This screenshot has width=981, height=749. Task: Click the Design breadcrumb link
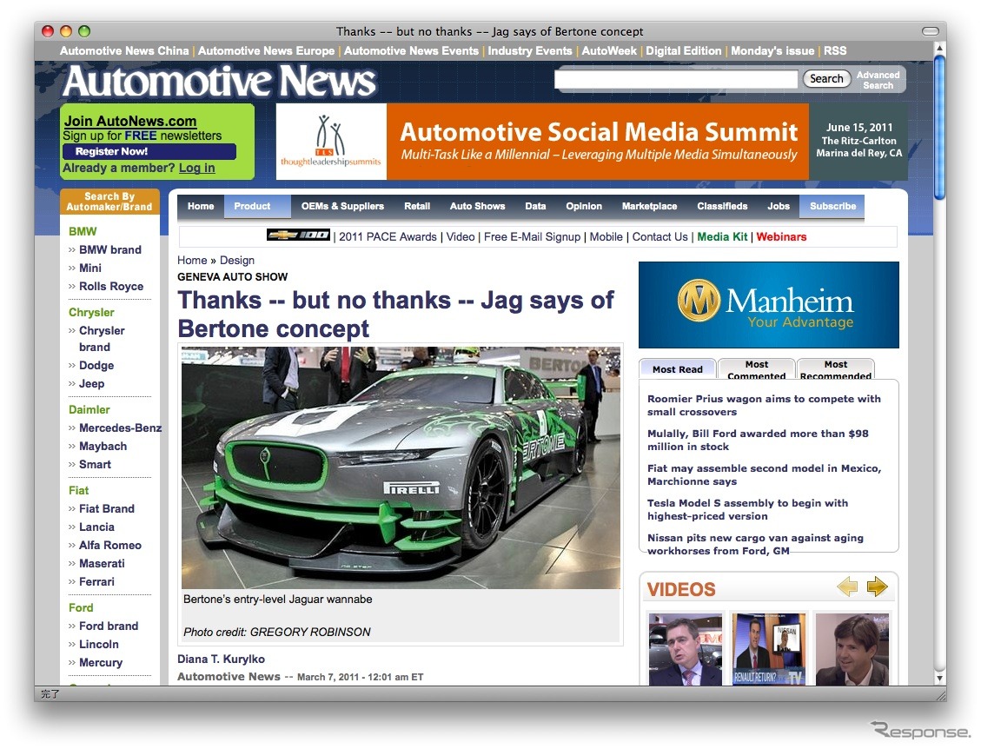[237, 261]
